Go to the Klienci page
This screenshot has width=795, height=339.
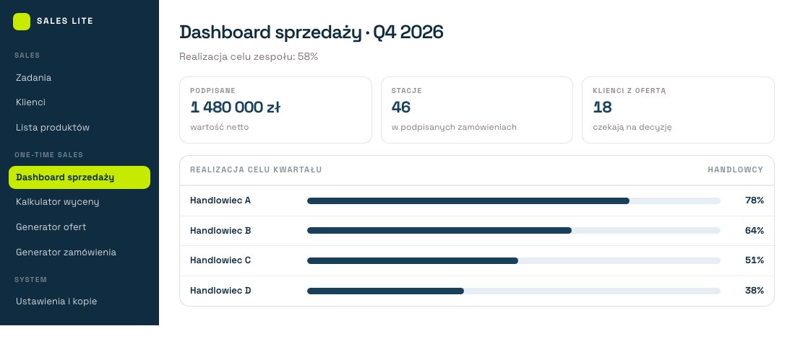[30, 102]
